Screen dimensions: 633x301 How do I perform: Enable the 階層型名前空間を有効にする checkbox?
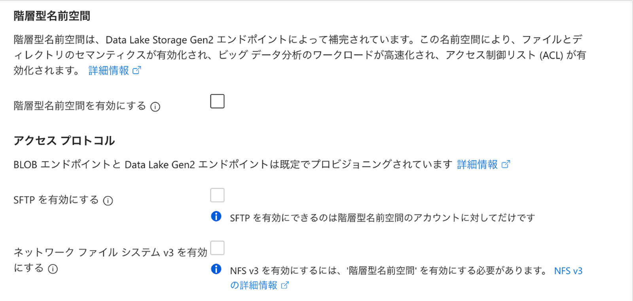(x=217, y=101)
